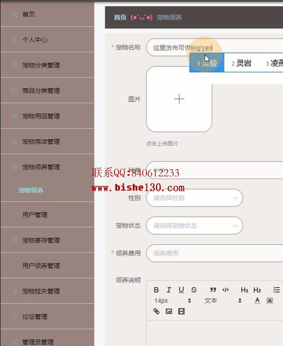The image size is (283, 346).
Task: Insert a code block via the code icon
Action: [225, 290]
